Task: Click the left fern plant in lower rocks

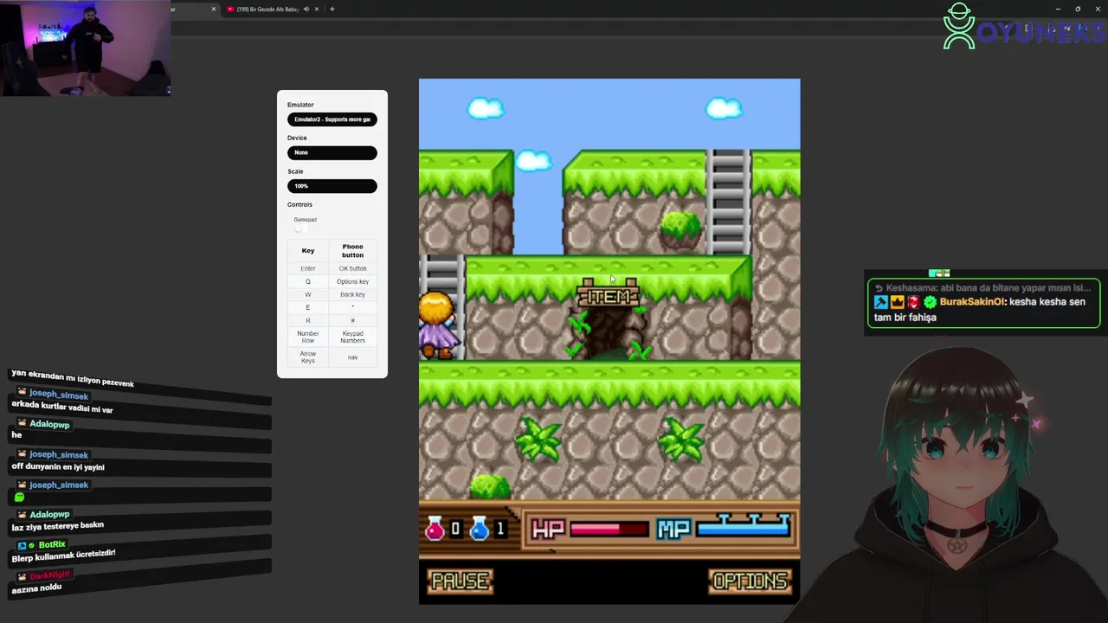Action: click(538, 439)
